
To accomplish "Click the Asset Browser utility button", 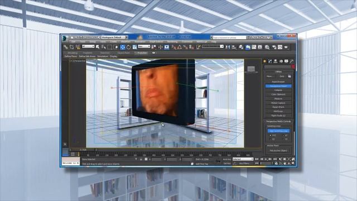I will coord(278,82).
